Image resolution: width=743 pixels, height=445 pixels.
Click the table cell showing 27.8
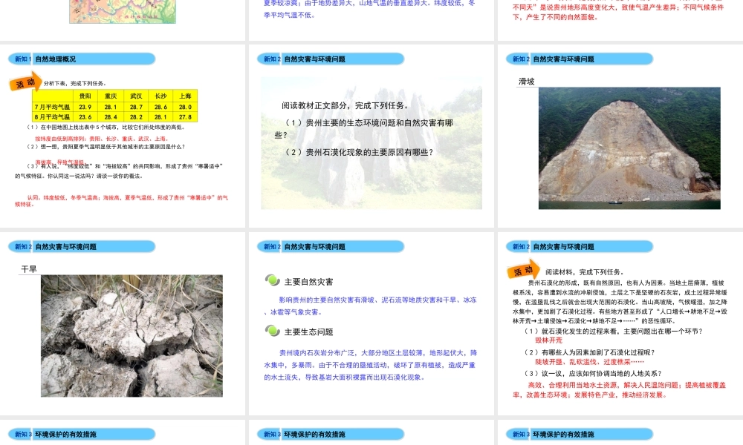[185, 116]
